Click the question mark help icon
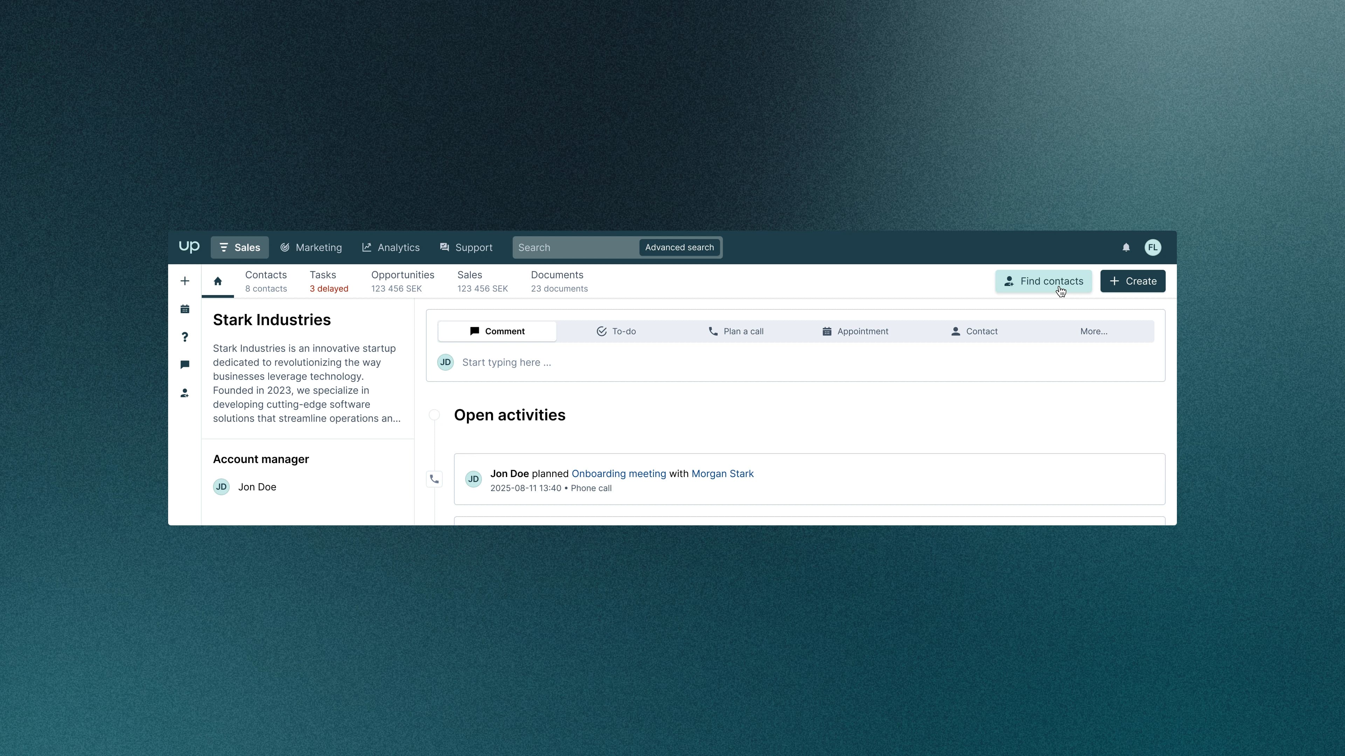 click(185, 337)
